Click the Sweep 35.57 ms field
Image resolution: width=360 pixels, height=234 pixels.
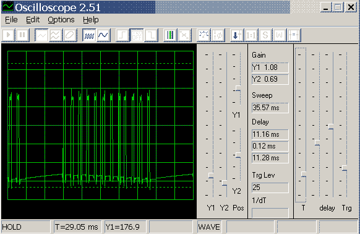tap(270, 108)
